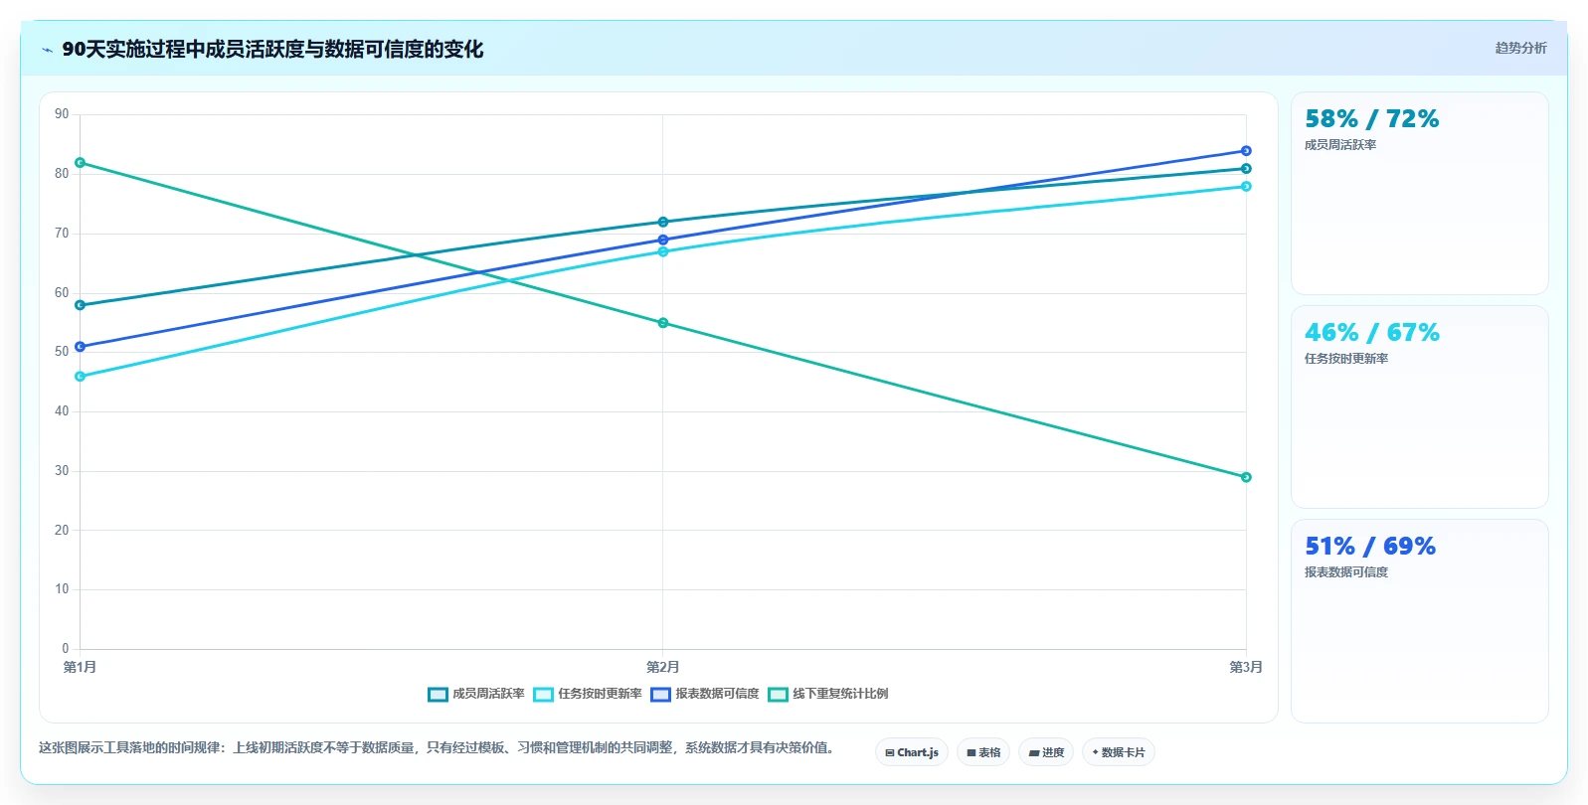Select 报表数据可信度 point at 第3月 (84)
This screenshot has width=1588, height=805.
coord(1246,151)
